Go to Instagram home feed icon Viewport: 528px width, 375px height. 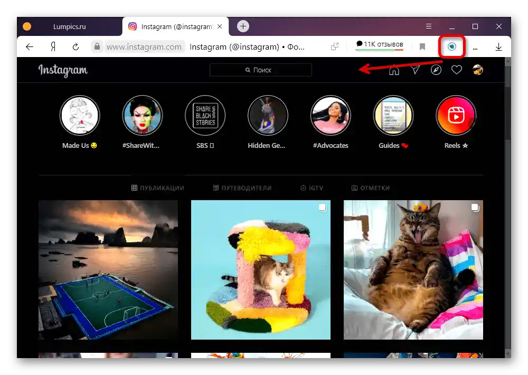point(394,70)
